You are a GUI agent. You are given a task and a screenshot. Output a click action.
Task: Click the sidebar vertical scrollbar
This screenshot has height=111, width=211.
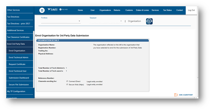[34, 59]
